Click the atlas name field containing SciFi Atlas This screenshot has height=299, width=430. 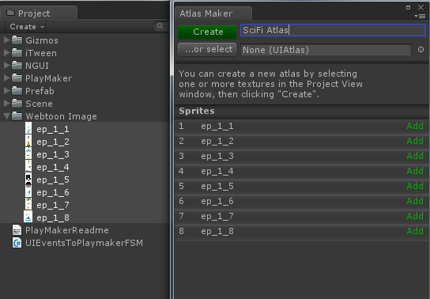[333, 30]
